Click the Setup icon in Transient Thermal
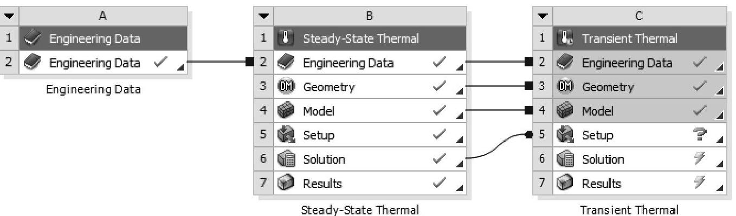This screenshot has height=216, width=736. (x=564, y=136)
